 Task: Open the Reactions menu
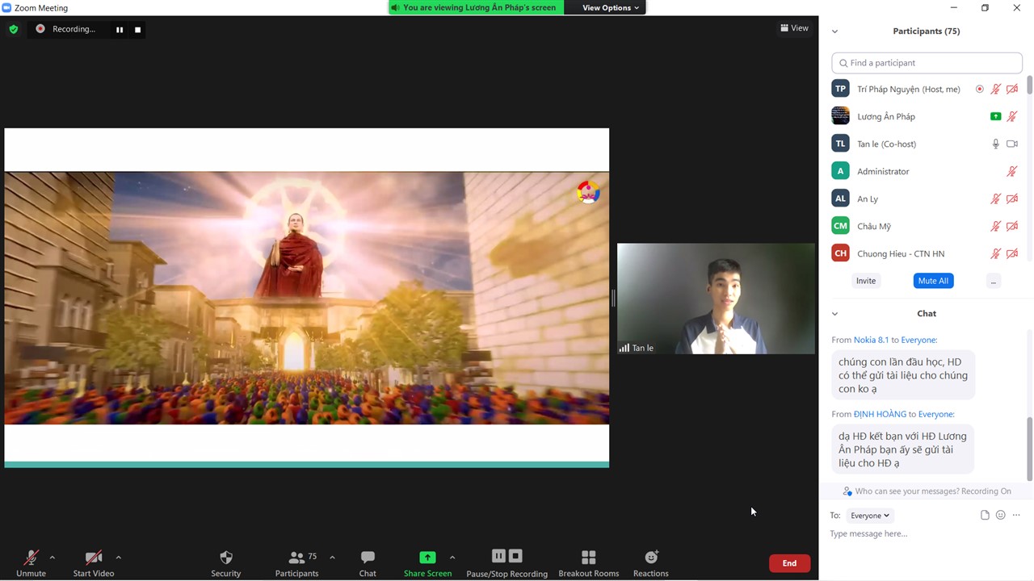(x=651, y=563)
